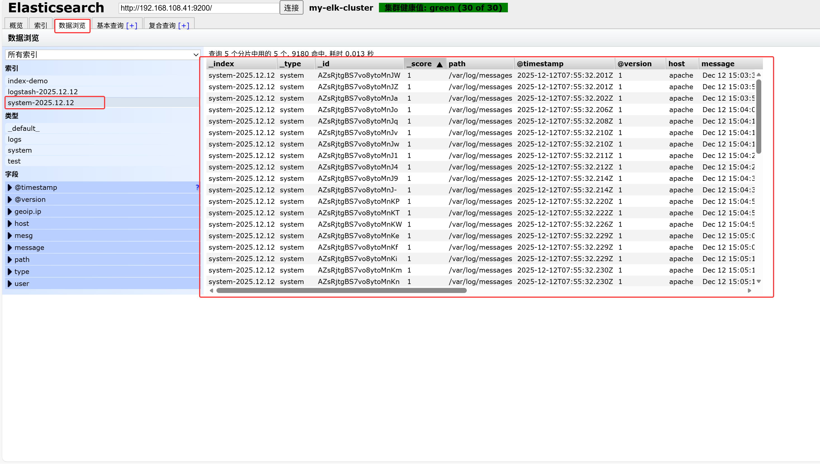Screen dimensions: 820x466
Task: Click the horizontal scroll right arrow
Action: point(749,291)
